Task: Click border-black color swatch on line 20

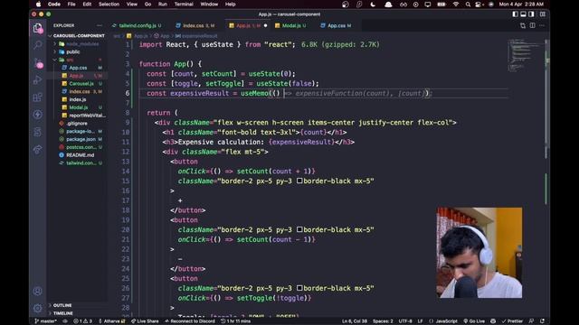Action: pyautogui.click(x=299, y=229)
